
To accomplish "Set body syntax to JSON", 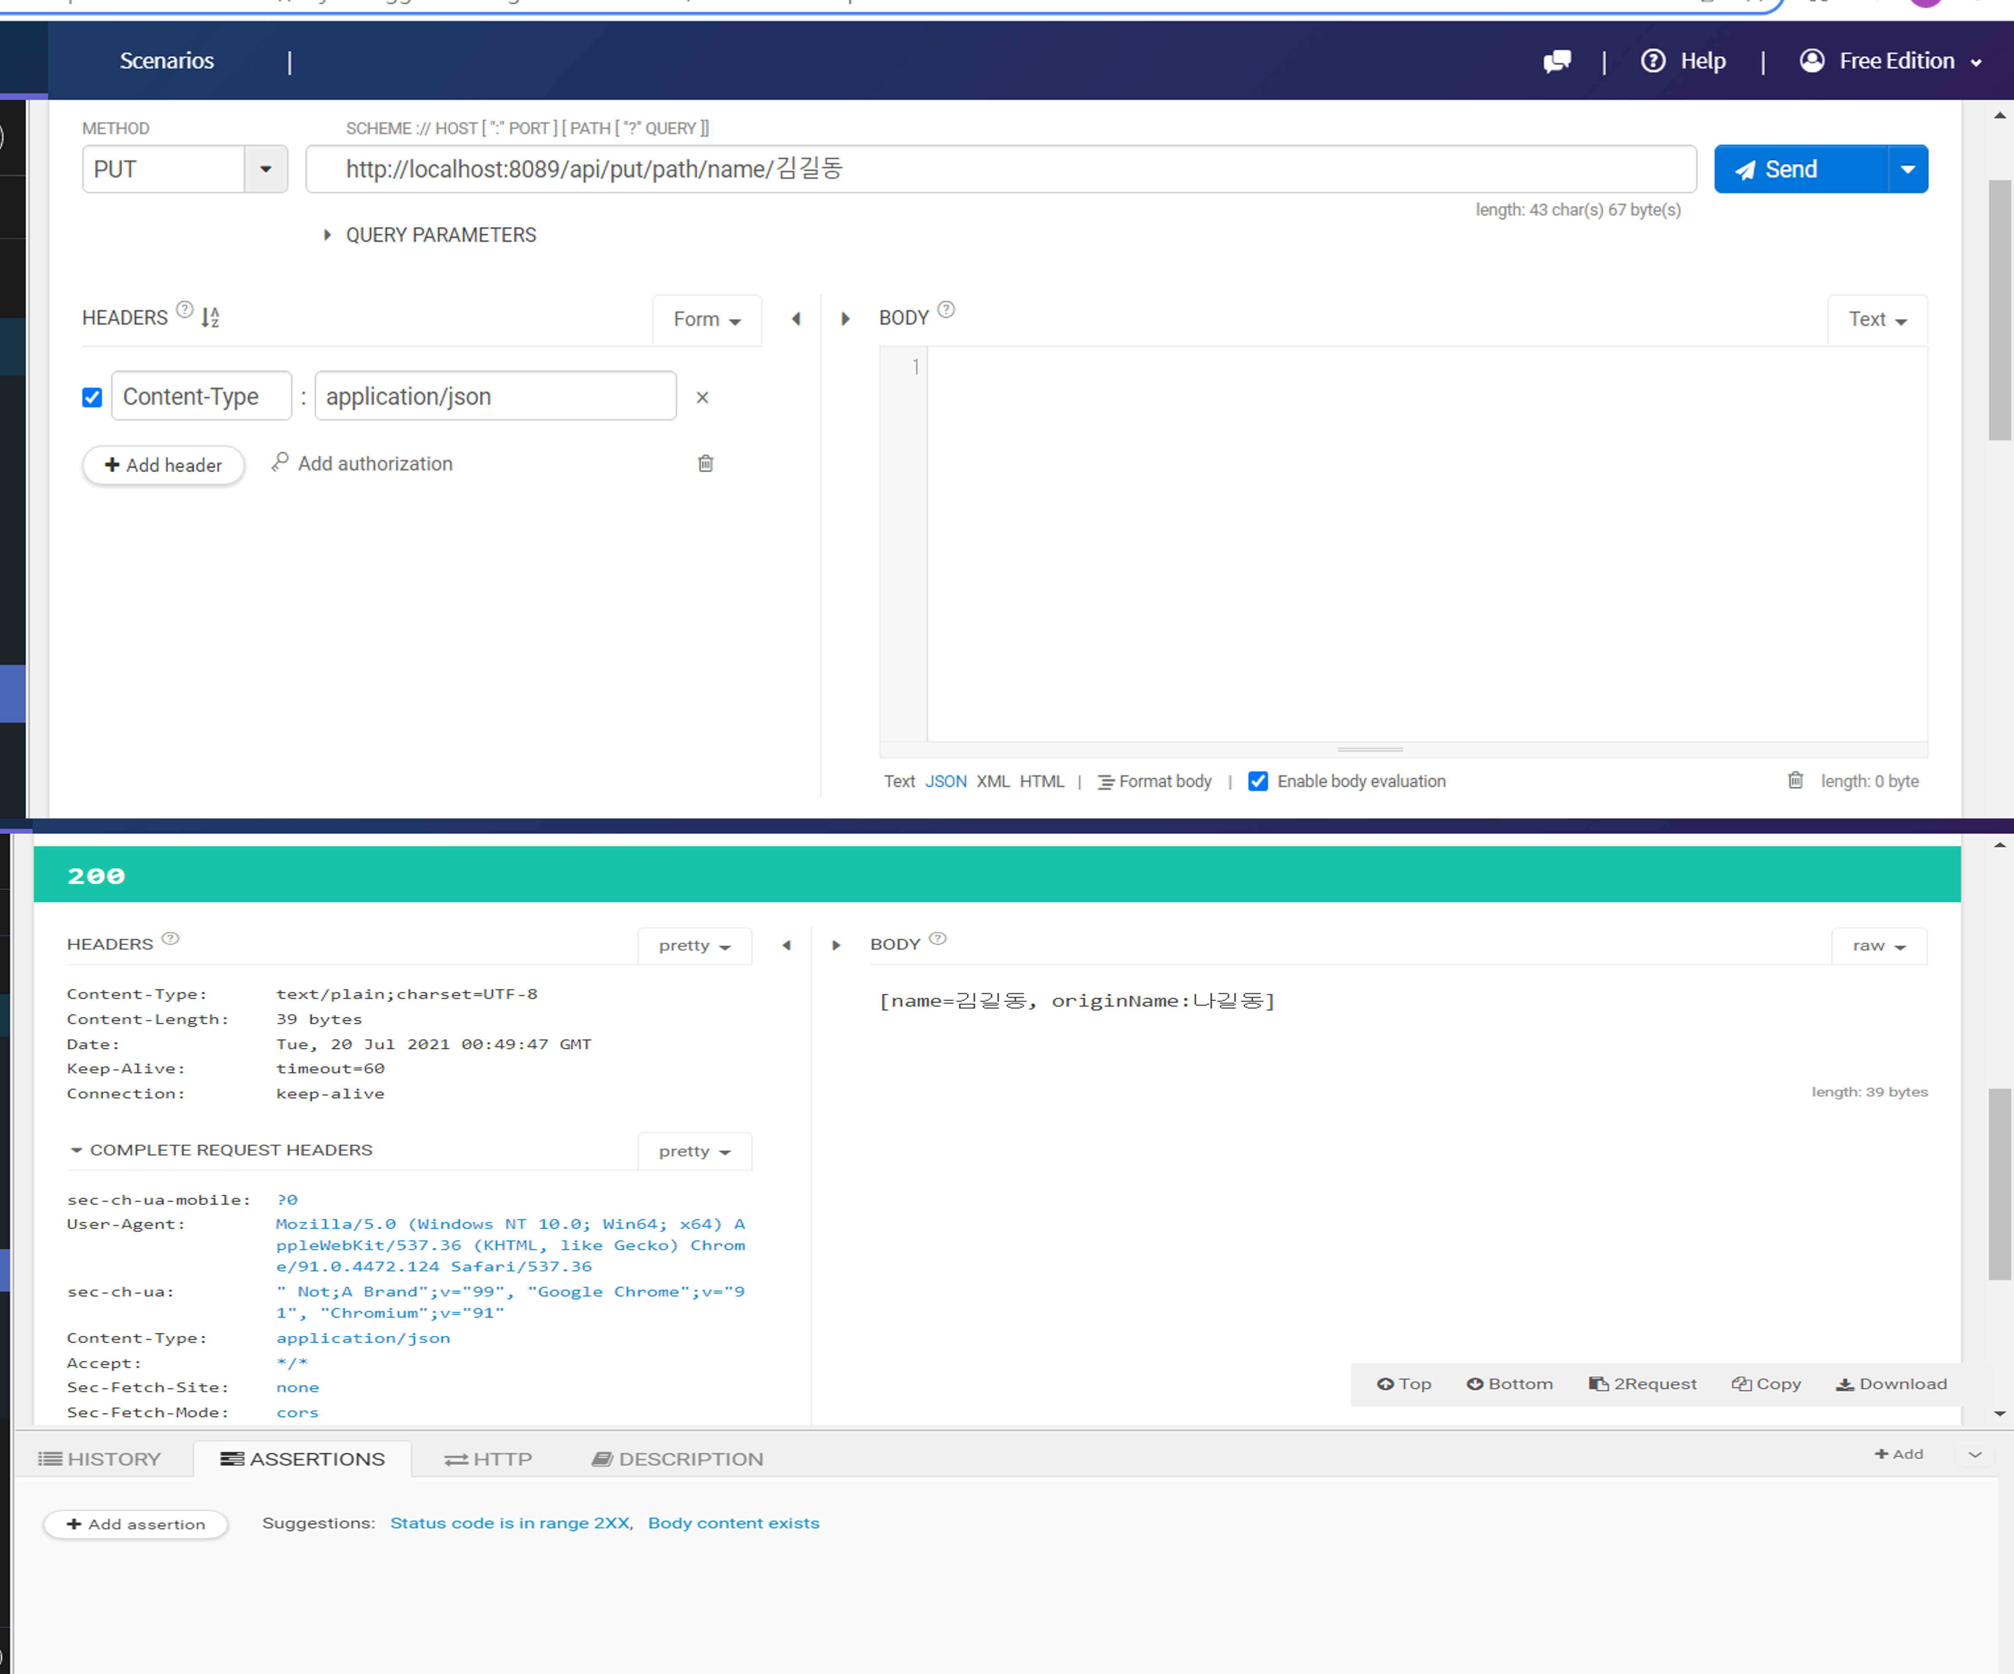I will (x=946, y=782).
